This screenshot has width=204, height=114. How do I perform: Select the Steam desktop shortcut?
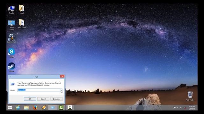11,67
